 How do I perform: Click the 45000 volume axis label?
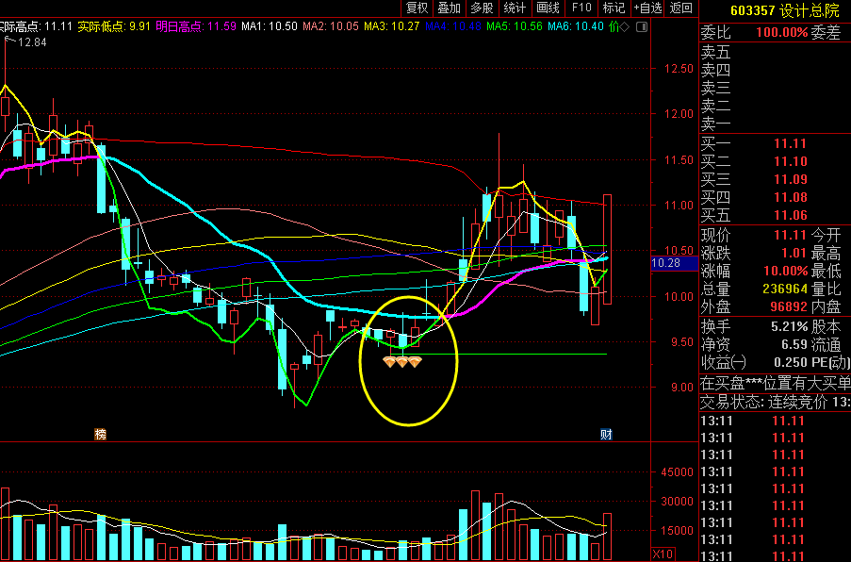coord(677,471)
